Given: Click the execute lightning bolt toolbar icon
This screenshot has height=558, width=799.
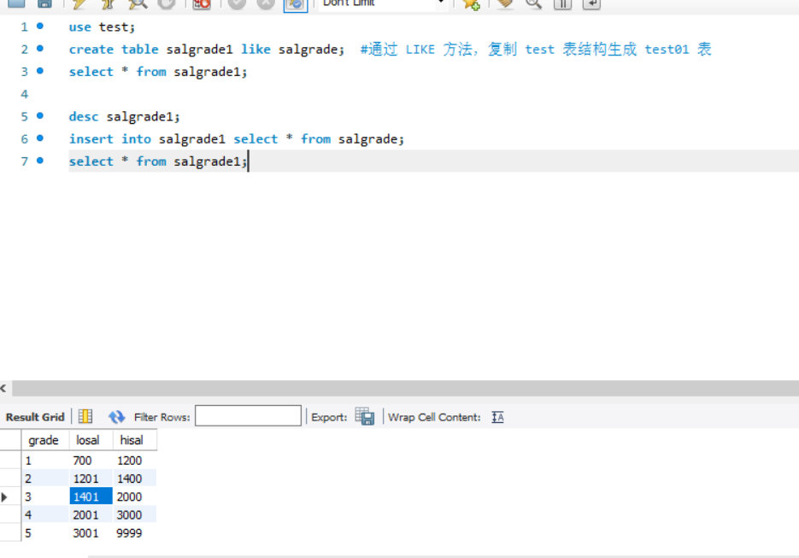Looking at the screenshot, I should 79,4.
